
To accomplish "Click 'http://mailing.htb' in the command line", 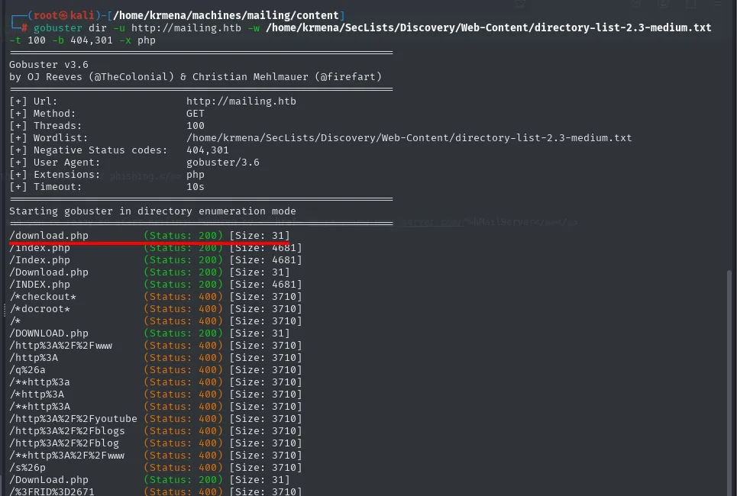I will click(186, 27).
